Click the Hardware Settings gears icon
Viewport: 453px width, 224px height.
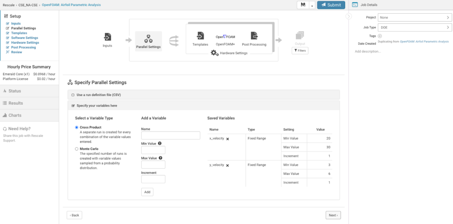pyautogui.click(x=215, y=53)
